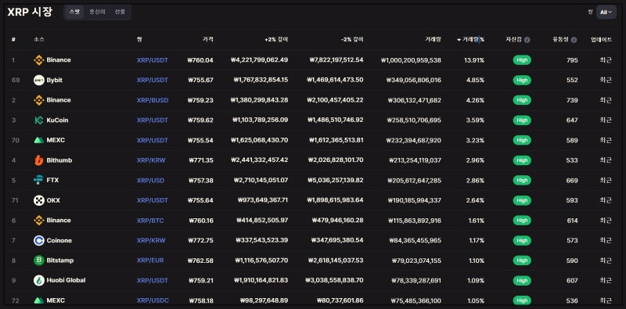
Task: Click the Binance logo in row 1
Action: pos(38,60)
